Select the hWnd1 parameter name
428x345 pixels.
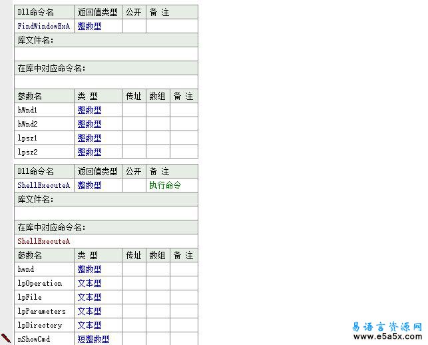click(27, 110)
